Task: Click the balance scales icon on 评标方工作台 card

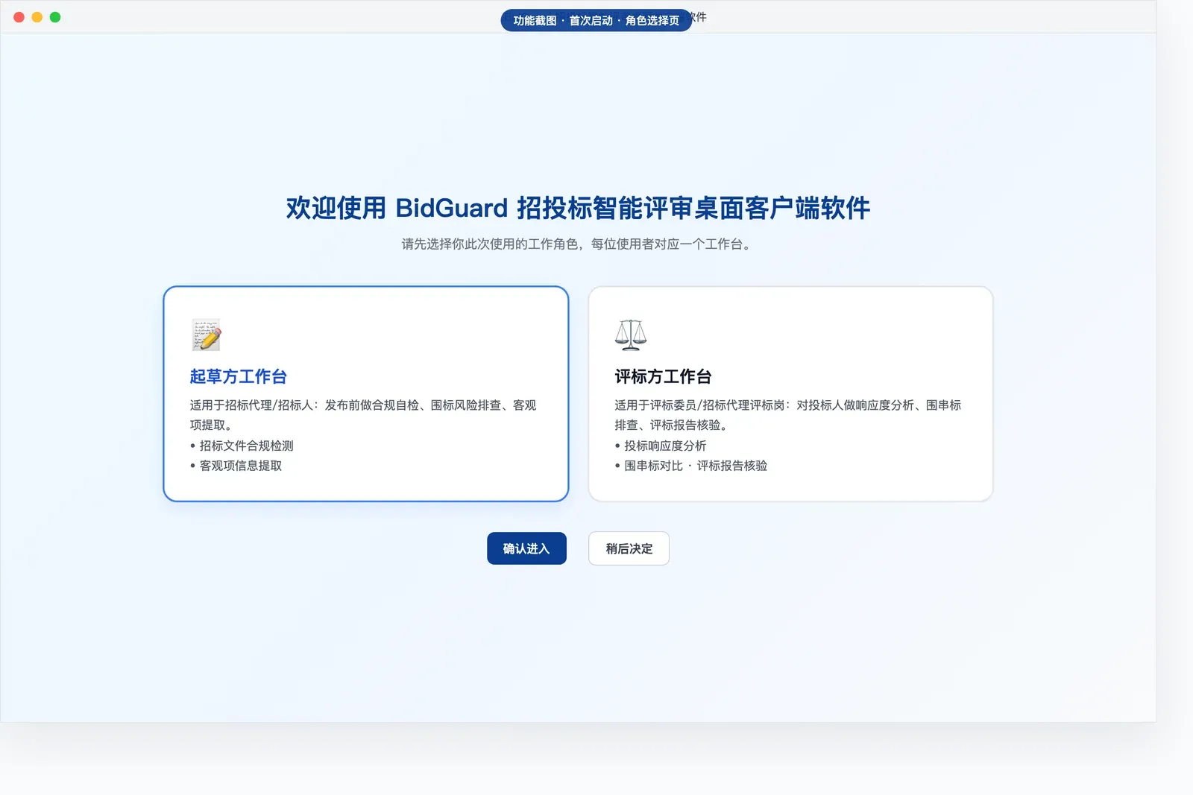Action: click(631, 335)
